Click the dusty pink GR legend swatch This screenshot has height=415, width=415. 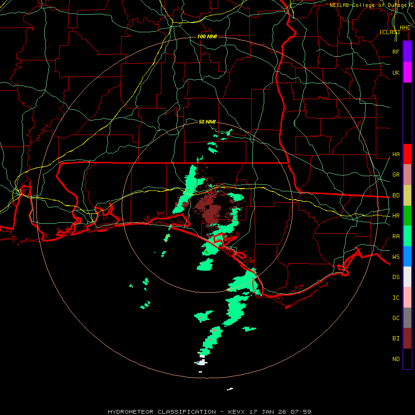[407, 175]
